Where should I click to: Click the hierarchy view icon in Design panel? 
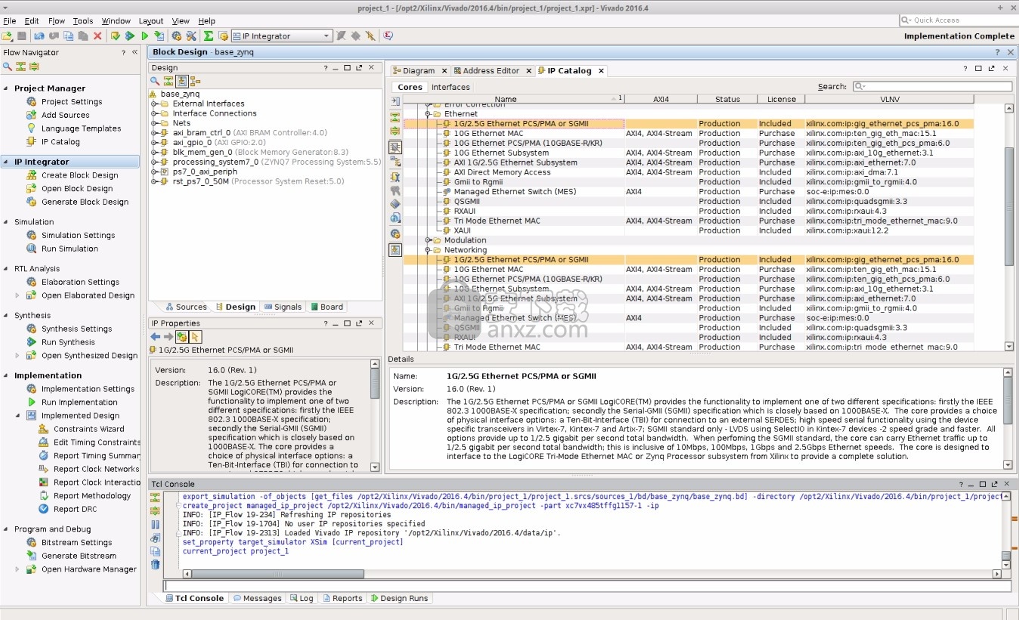pyautogui.click(x=195, y=81)
